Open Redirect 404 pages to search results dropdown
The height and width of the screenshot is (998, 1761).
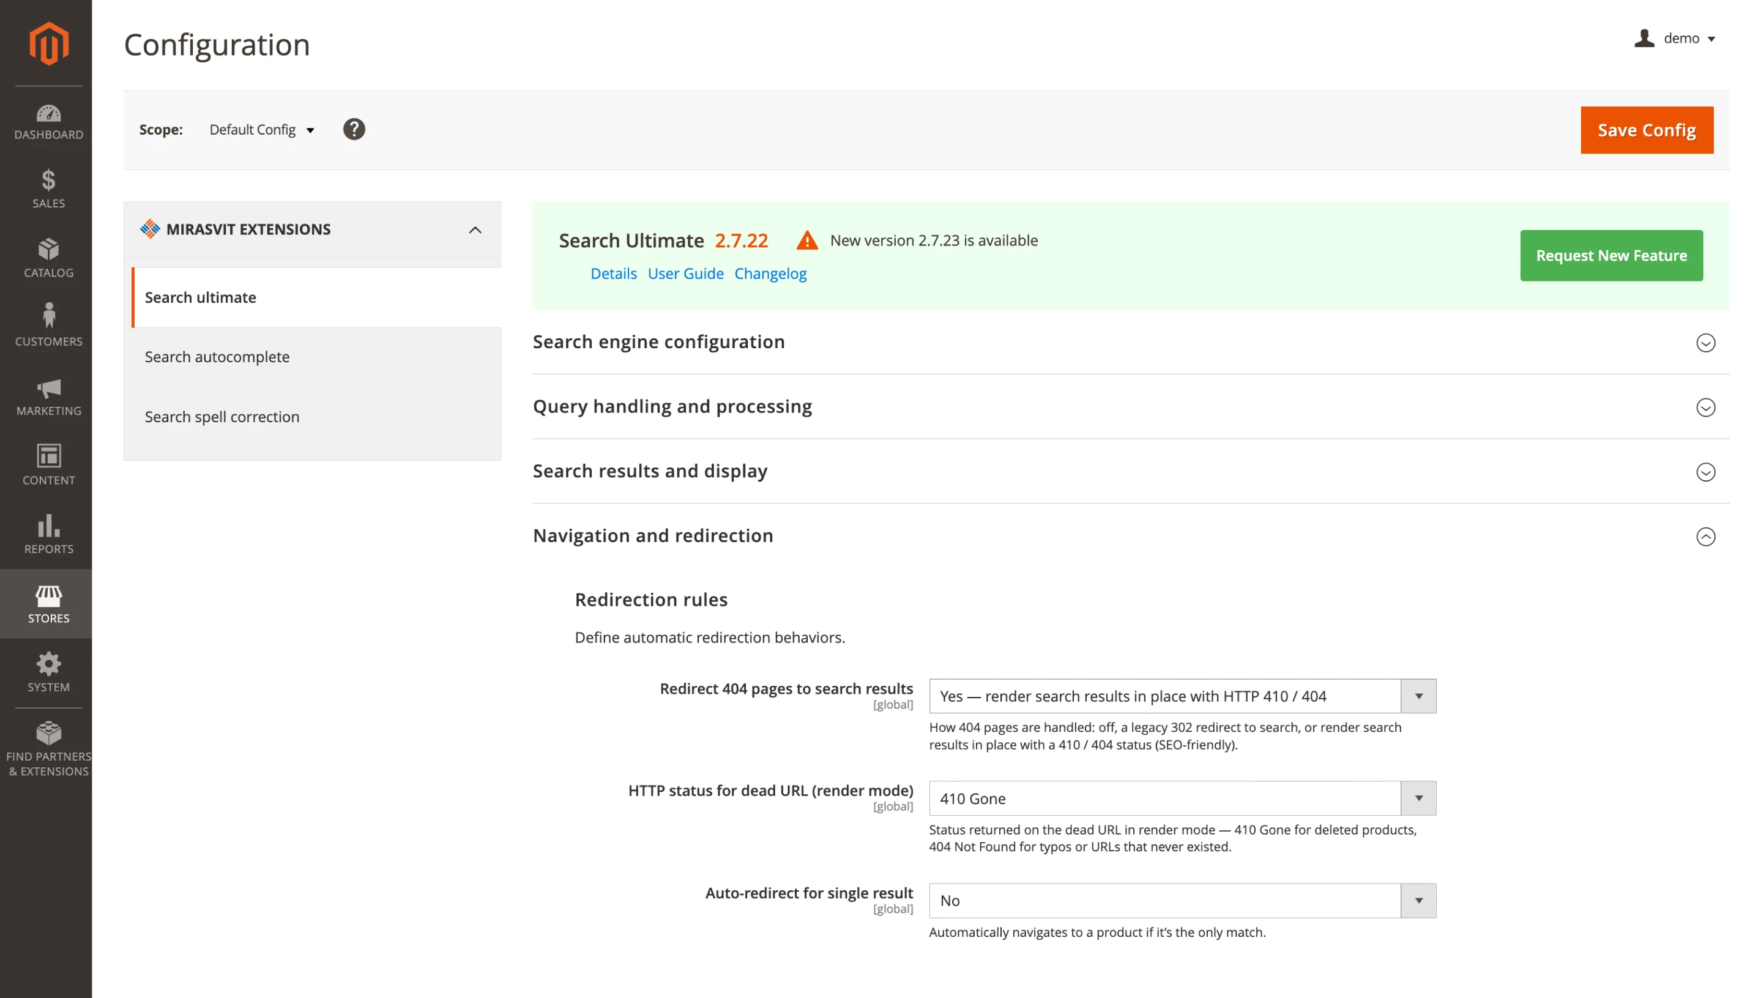[x=1182, y=696]
